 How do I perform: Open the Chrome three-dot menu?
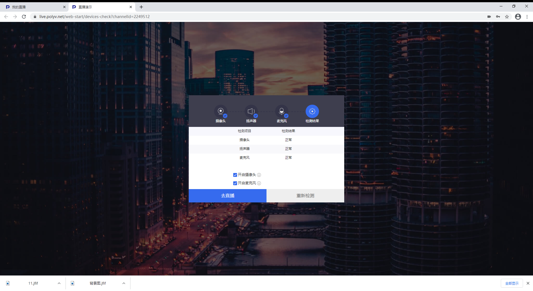click(x=527, y=17)
